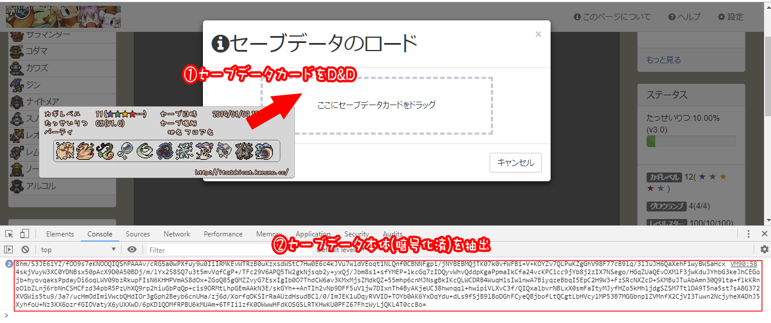Image resolution: width=771 pixels, height=323 pixels.
Task: Close the save data load dialog
Action: [x=538, y=34]
